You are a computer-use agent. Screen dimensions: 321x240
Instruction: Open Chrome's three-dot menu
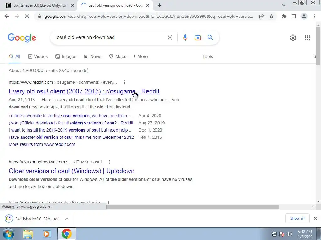tap(314, 16)
